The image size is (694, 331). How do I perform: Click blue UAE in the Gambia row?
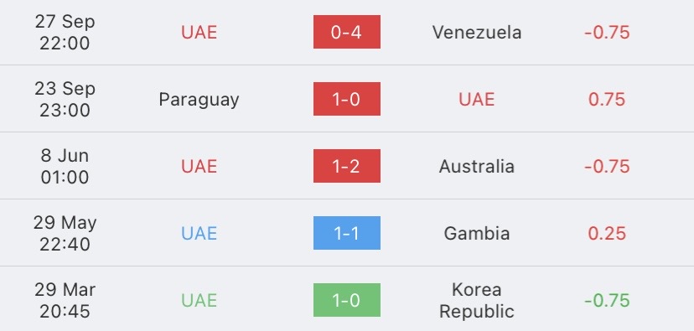tap(199, 233)
